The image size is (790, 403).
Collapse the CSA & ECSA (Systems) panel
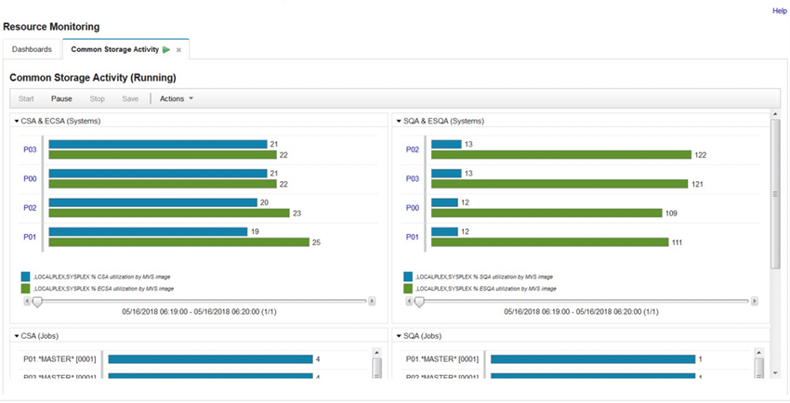pyautogui.click(x=17, y=122)
